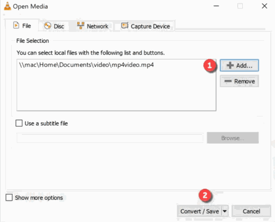Image resolution: width=275 pixels, height=222 pixels.
Task: Expand the Convert / Save dropdown arrow
Action: coord(225,211)
